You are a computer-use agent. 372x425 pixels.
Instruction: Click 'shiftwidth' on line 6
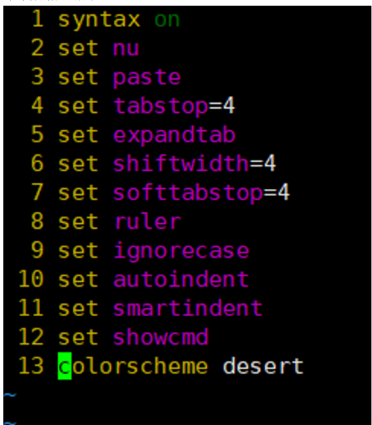(181, 163)
